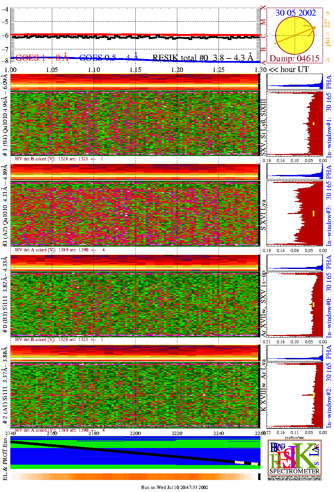
Task: Click the 2200 tick on the bottom axis
Action: pos(135,433)
